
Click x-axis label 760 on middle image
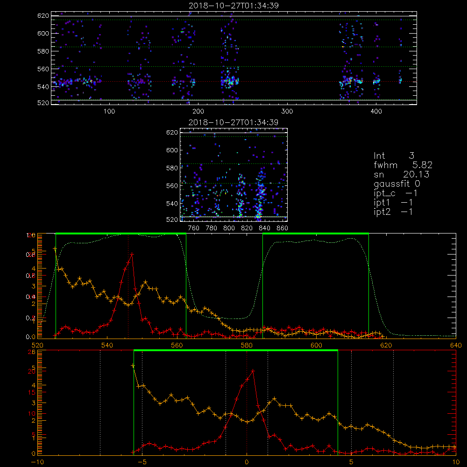(x=194, y=228)
